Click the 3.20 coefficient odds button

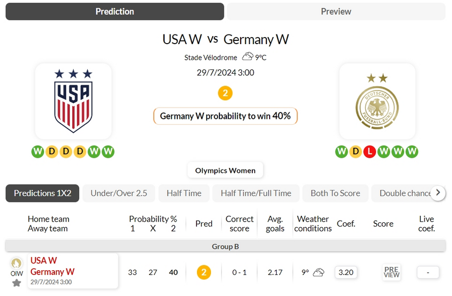point(345,272)
